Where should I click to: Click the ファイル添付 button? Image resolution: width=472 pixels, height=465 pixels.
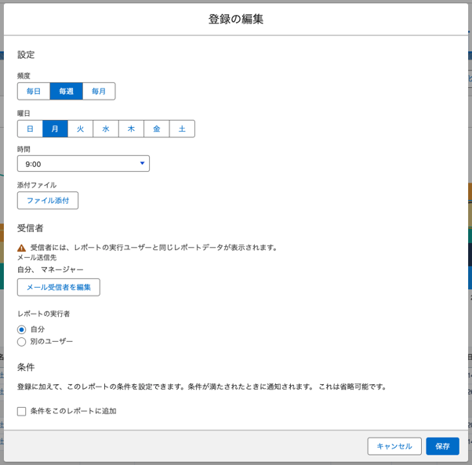[x=48, y=201]
